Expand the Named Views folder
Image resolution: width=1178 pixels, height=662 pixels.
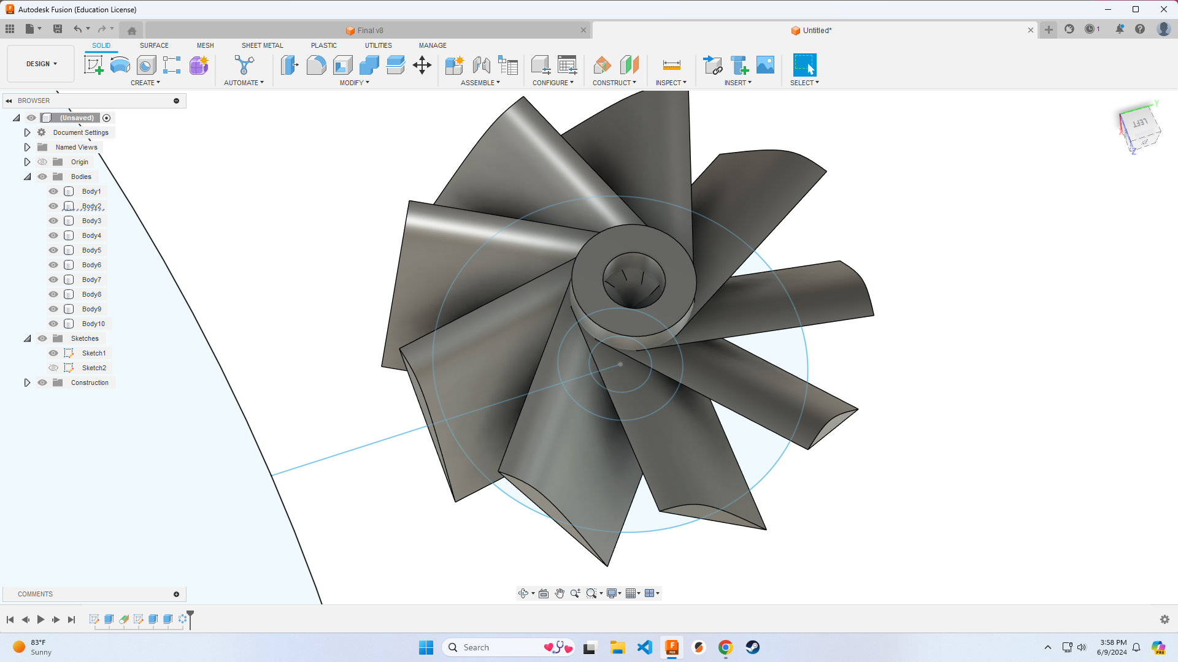(x=27, y=146)
